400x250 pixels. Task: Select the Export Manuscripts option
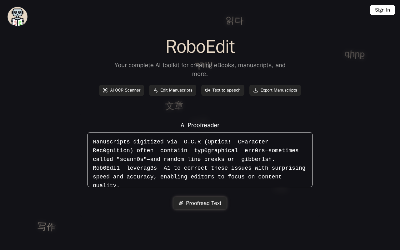point(275,90)
